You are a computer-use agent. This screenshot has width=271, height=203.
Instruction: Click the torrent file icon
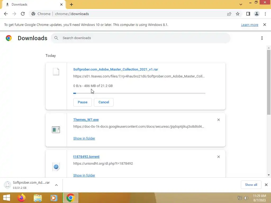point(56,167)
